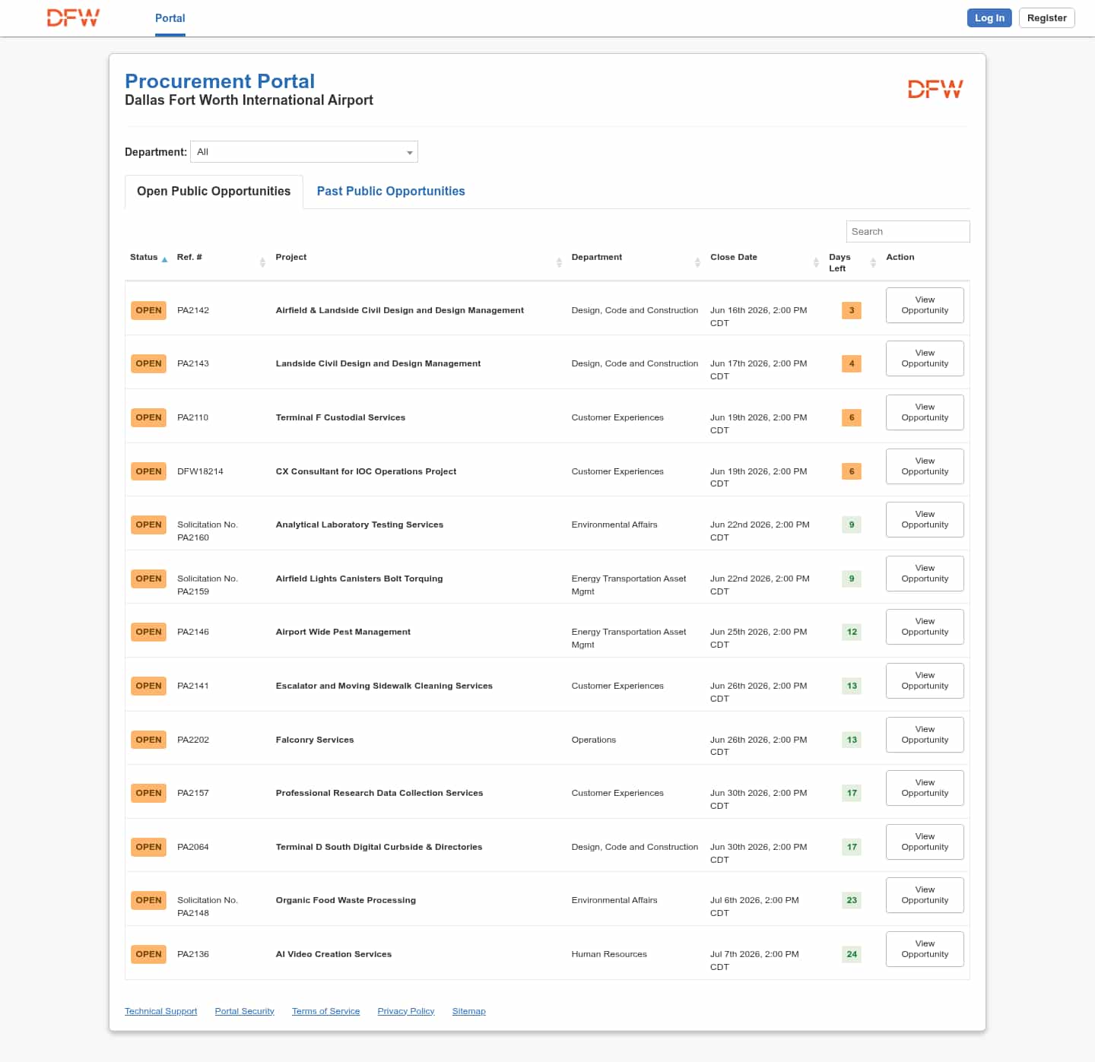
Task: Click the Human Resources department cell
Action: tap(609, 954)
